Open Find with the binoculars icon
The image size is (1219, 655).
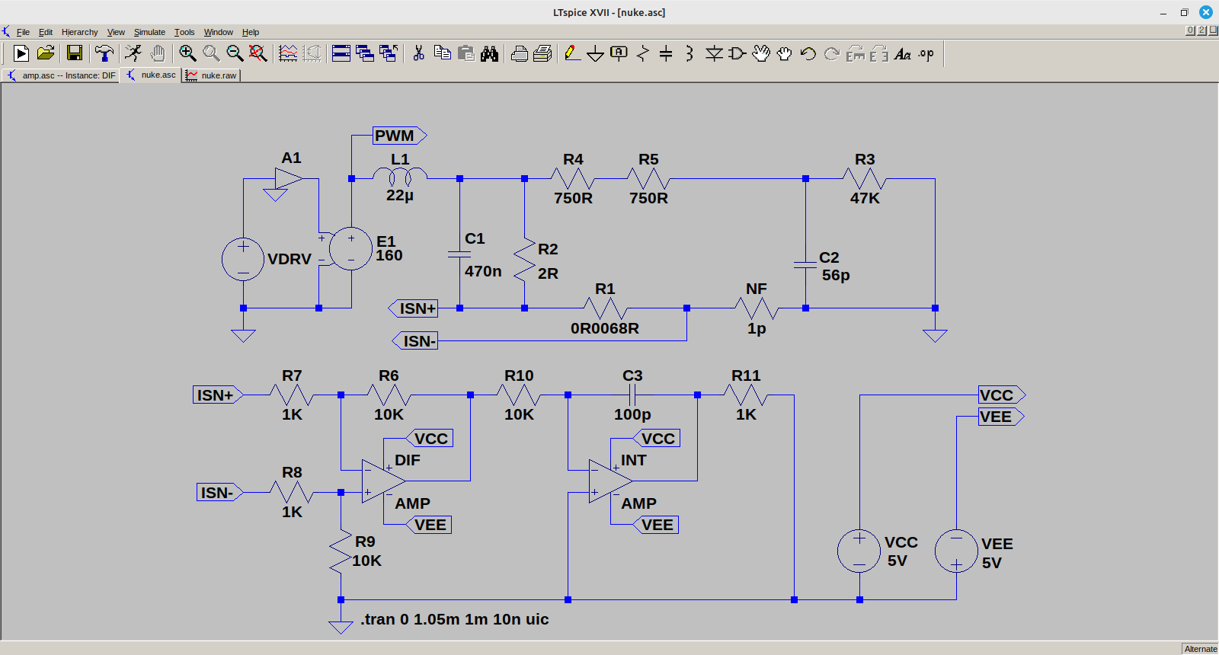point(490,53)
